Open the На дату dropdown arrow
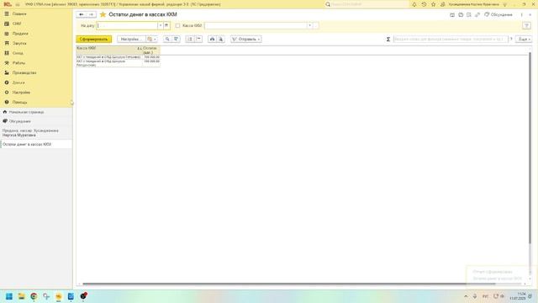The height and width of the screenshot is (303, 538). click(161, 25)
